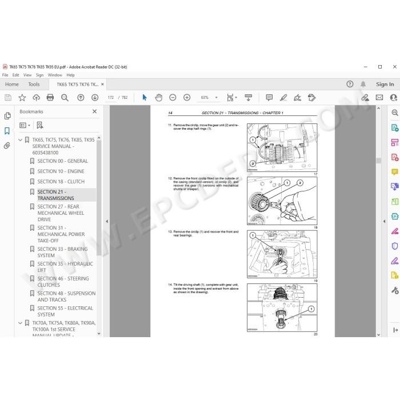Open the Help question mark icon
The image size is (400, 400).
click(x=350, y=84)
